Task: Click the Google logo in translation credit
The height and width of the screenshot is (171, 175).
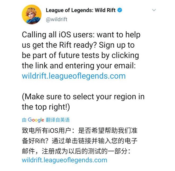Action: (36, 120)
